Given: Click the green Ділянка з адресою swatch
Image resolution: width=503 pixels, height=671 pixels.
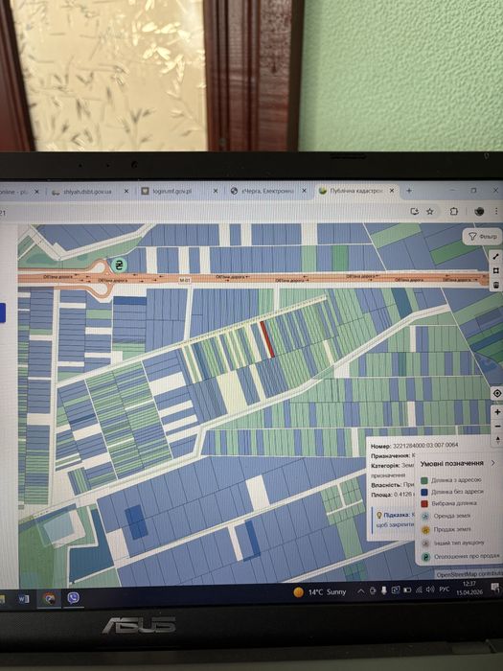Looking at the screenshot, I should point(424,480).
